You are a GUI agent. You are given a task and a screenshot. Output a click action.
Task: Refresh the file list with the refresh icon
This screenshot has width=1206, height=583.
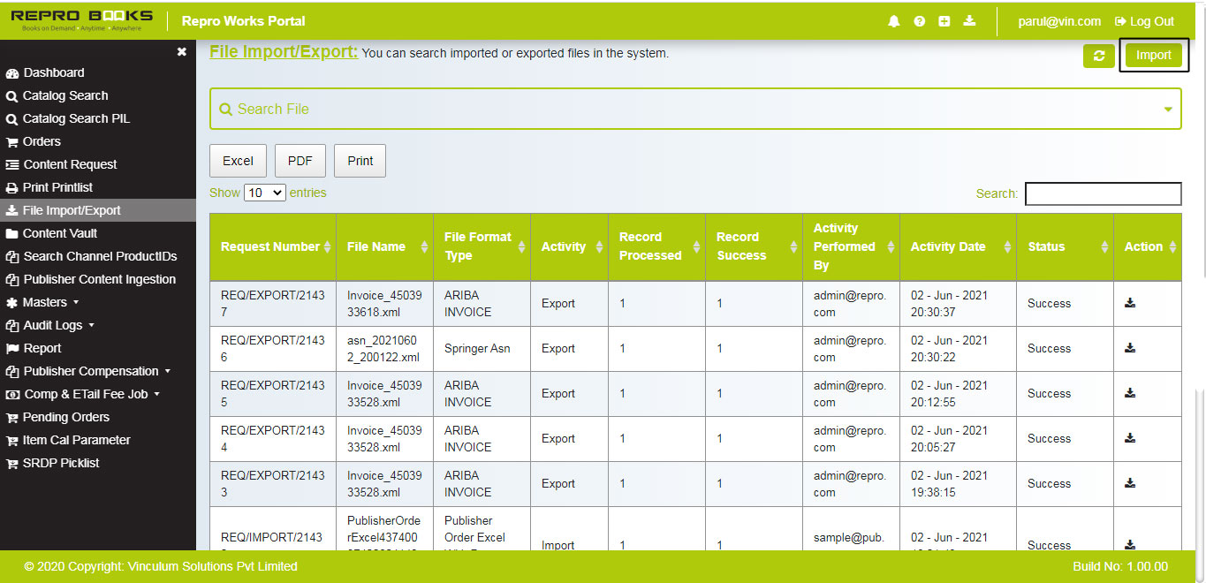pos(1098,55)
